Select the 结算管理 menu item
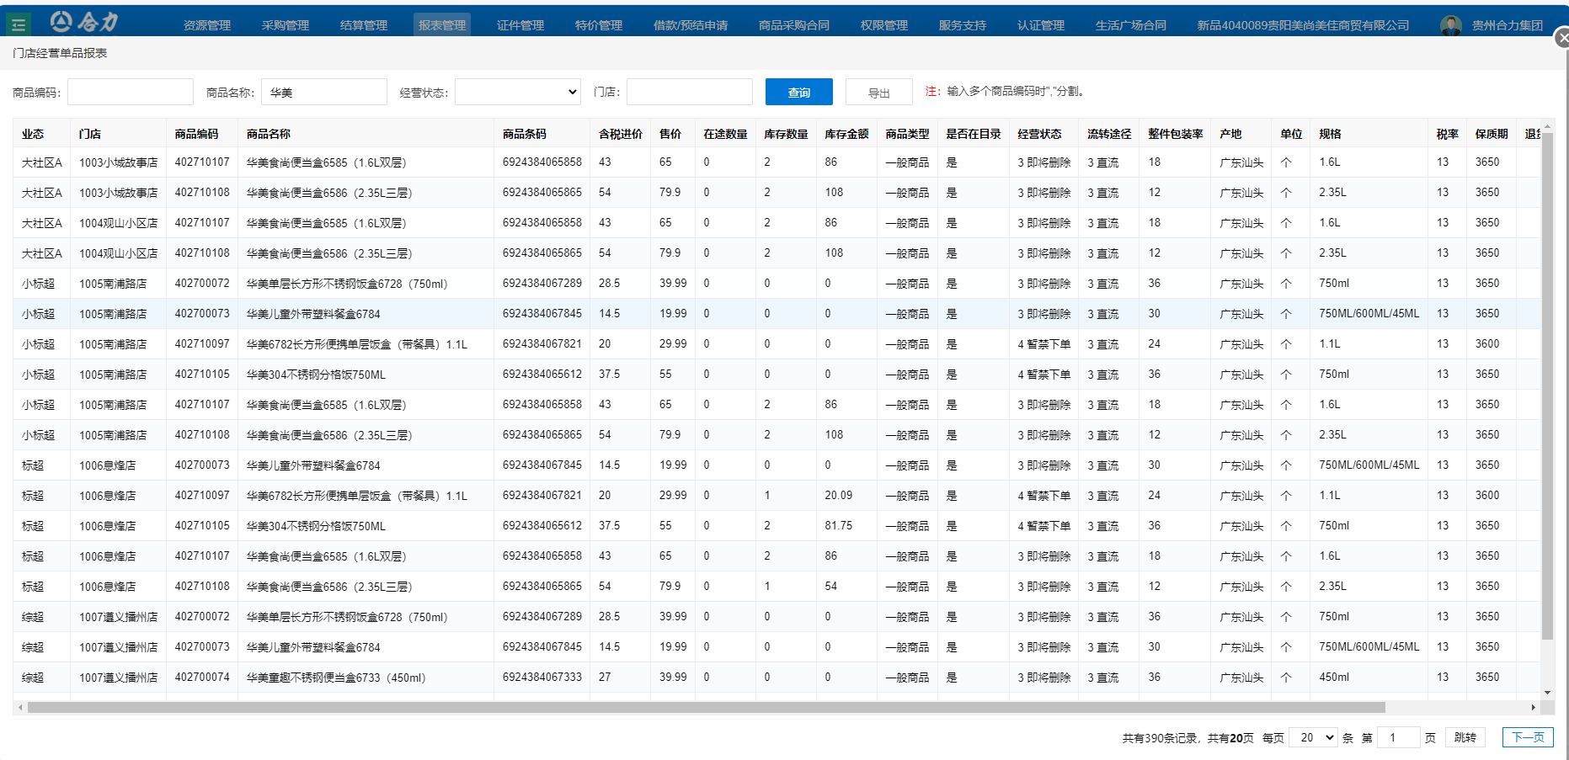Viewport: 1569px width, 760px height. [x=364, y=25]
